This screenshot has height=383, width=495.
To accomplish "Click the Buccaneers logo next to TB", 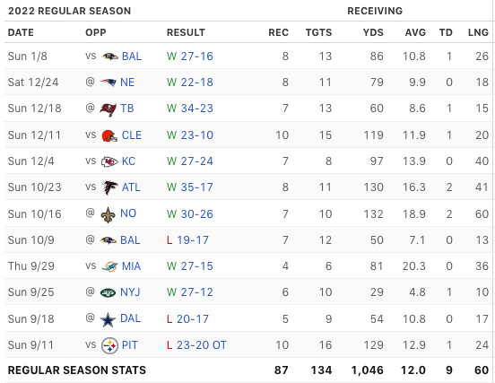I will tap(109, 109).
